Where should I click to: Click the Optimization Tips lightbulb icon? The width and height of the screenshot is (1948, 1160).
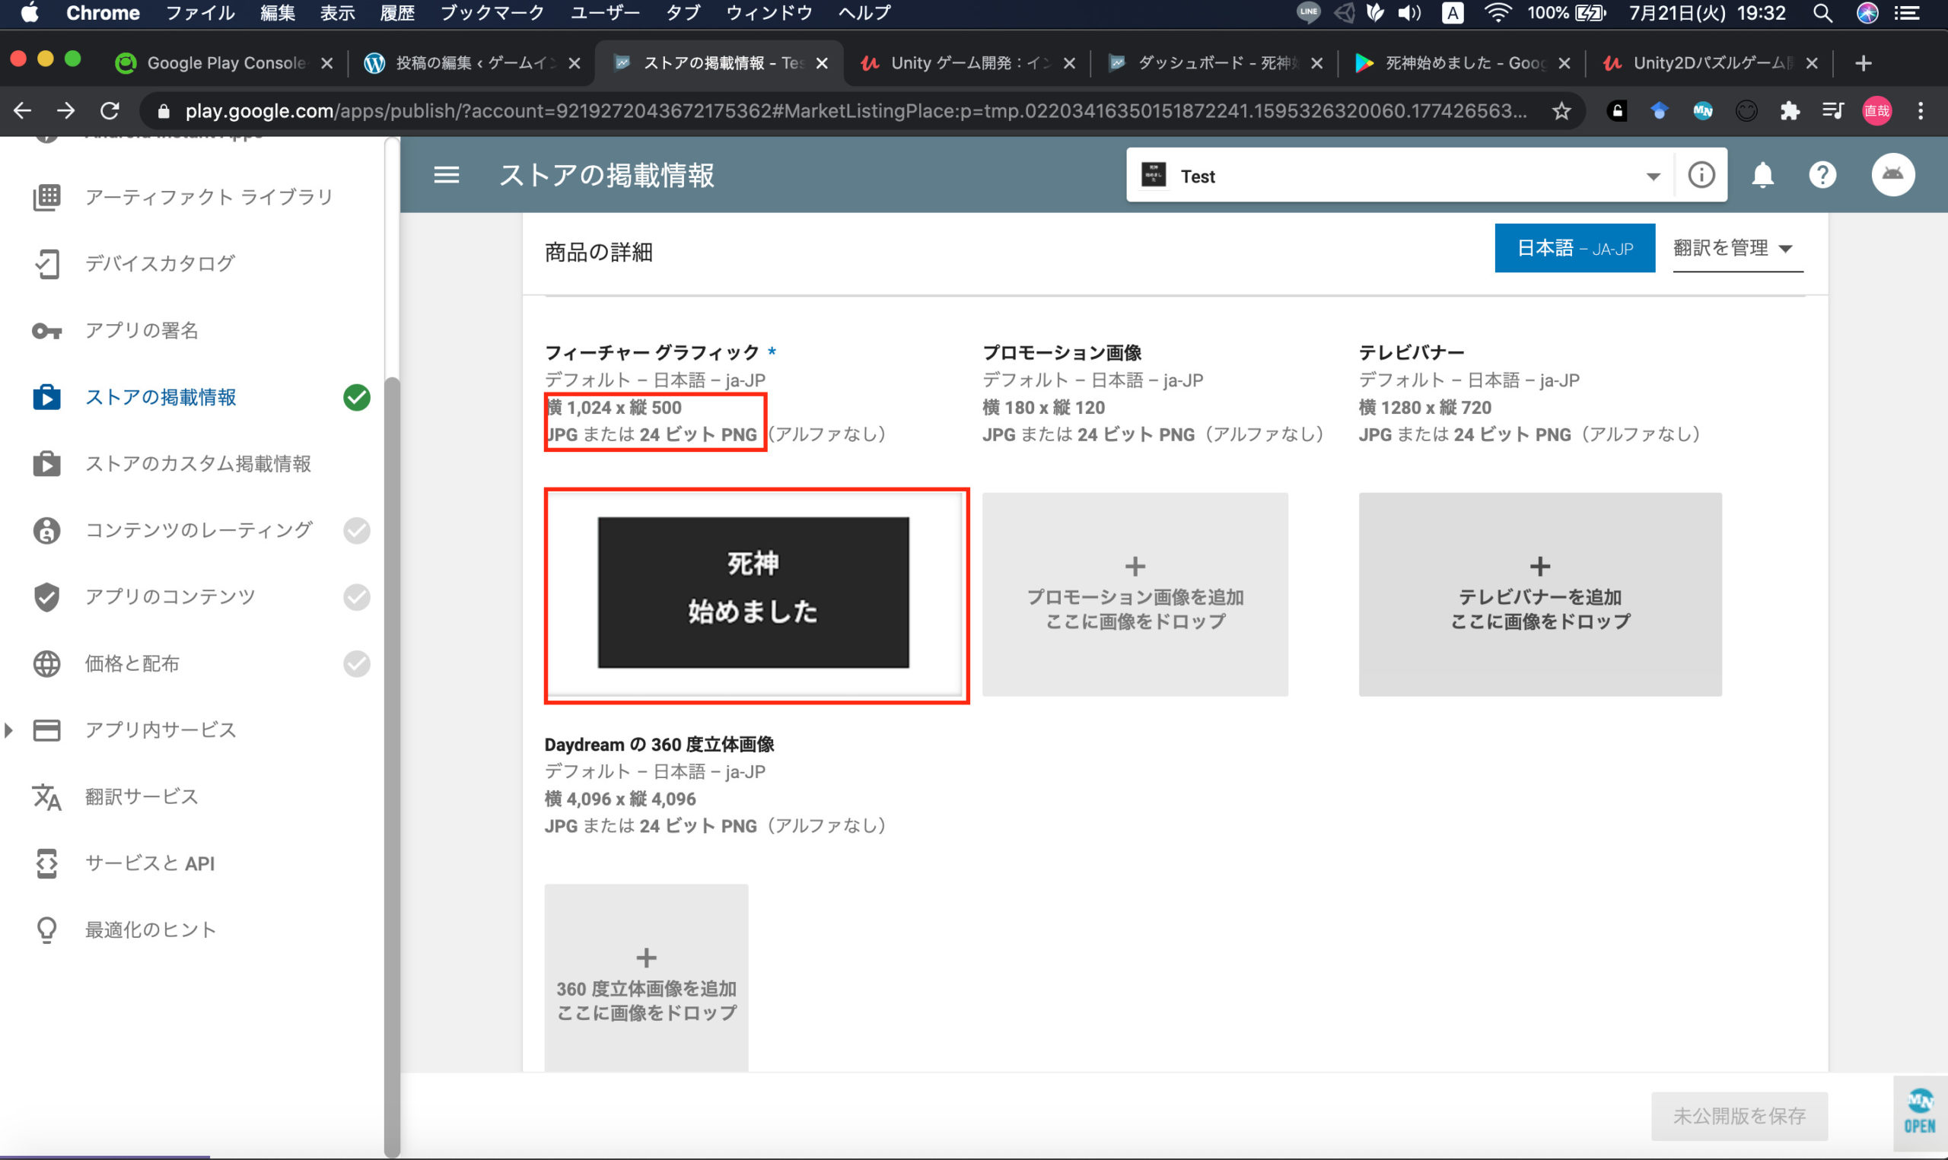pyautogui.click(x=47, y=930)
